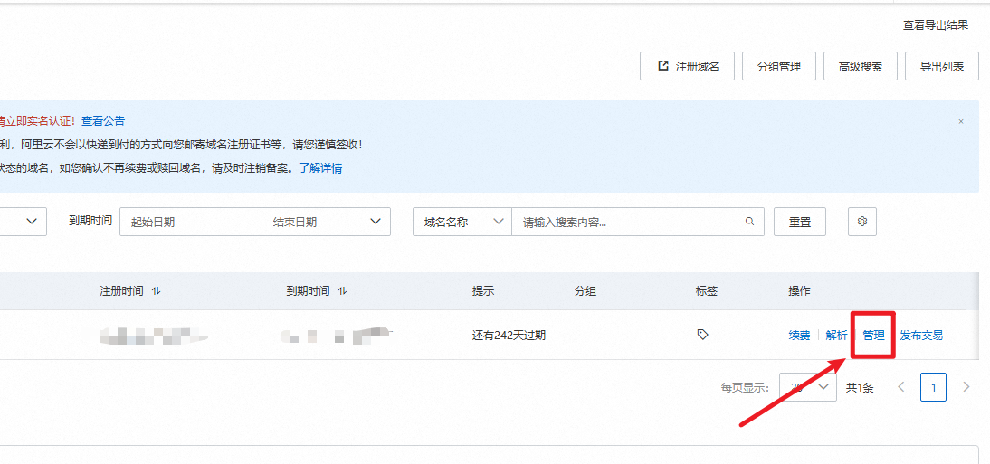Go to the previous page arrow

point(900,387)
